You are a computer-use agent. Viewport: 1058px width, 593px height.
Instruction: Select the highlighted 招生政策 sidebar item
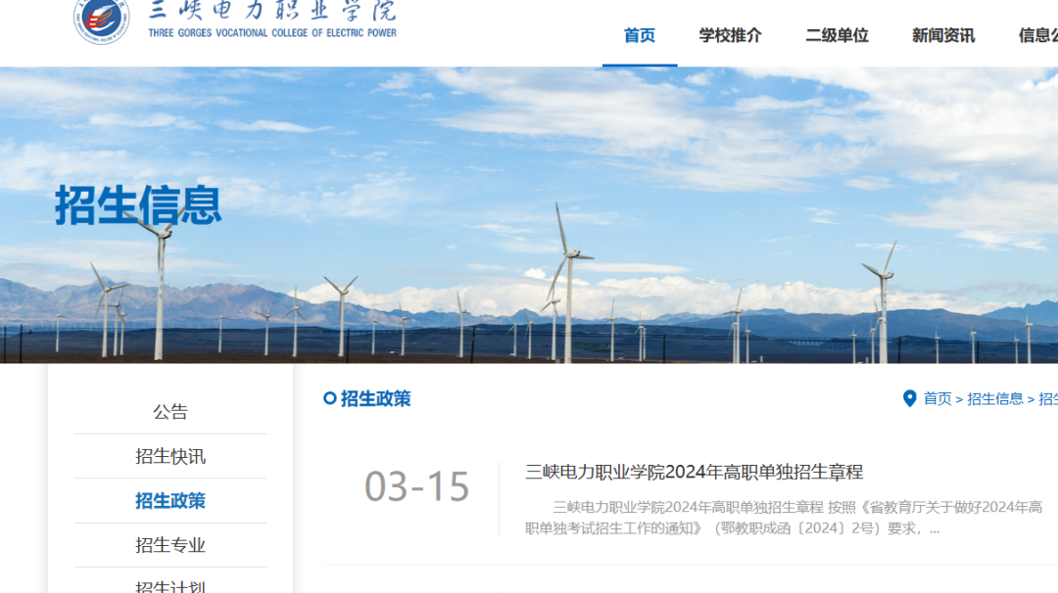pos(170,501)
